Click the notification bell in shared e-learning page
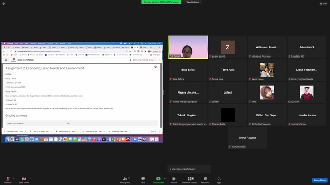The width and height of the screenshot is (330, 185). click(130, 60)
